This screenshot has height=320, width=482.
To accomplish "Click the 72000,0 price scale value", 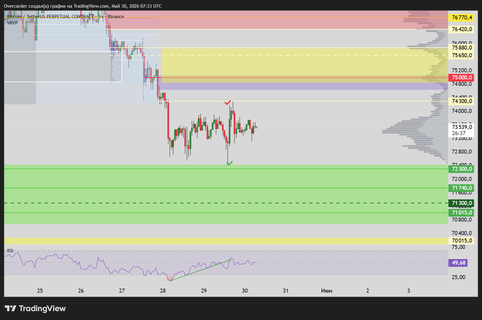I will [462, 179].
